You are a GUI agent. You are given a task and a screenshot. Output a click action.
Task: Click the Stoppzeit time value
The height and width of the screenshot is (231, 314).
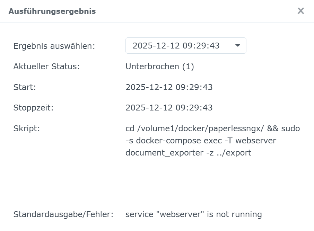(169, 108)
